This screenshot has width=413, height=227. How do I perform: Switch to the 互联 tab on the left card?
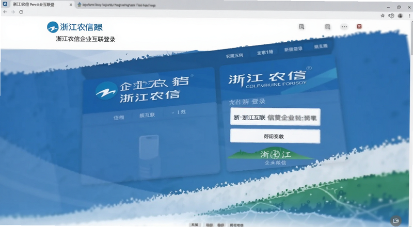coord(147,115)
